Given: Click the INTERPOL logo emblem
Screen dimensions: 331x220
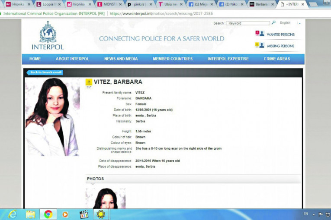Looking at the screenshot, I should coord(48,32).
